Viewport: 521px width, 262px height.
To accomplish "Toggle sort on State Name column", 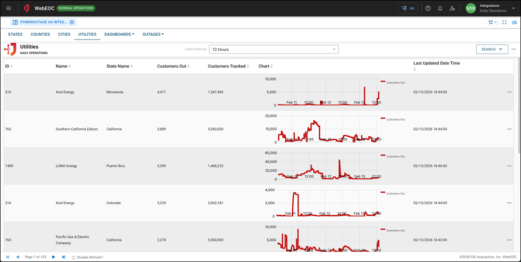I will [x=120, y=66].
